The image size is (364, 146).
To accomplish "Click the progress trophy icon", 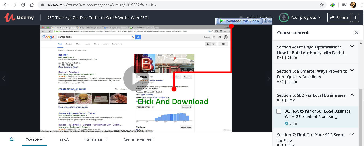I will click(283, 17).
